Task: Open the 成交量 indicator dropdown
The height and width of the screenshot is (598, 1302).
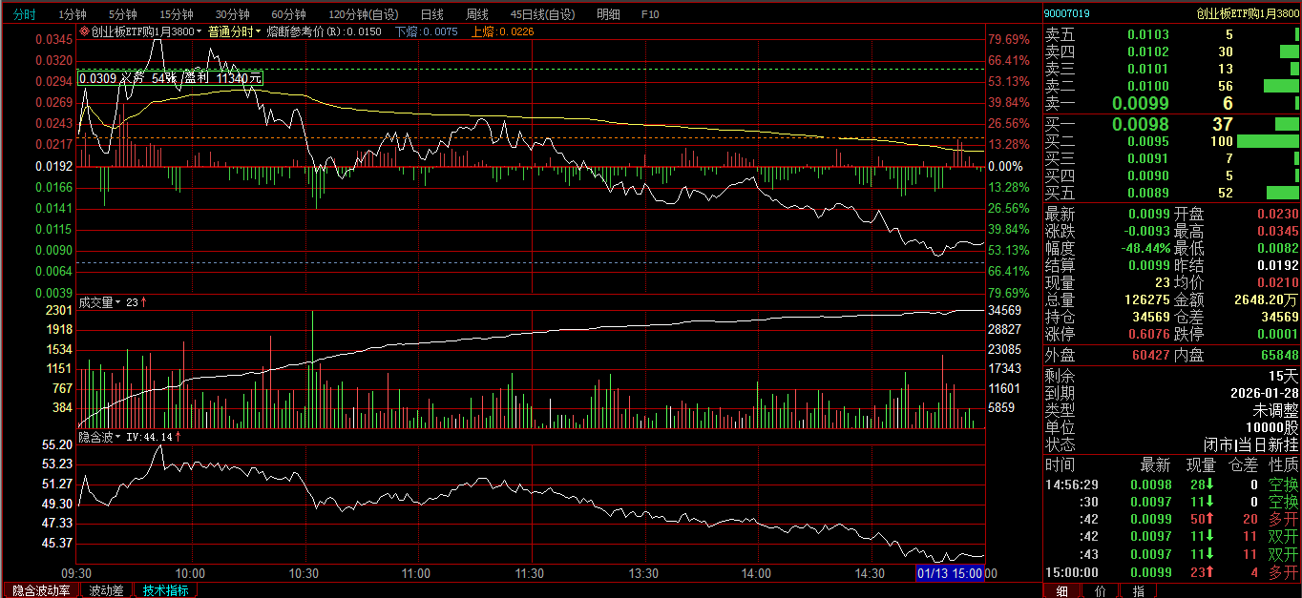Action: pos(119,302)
